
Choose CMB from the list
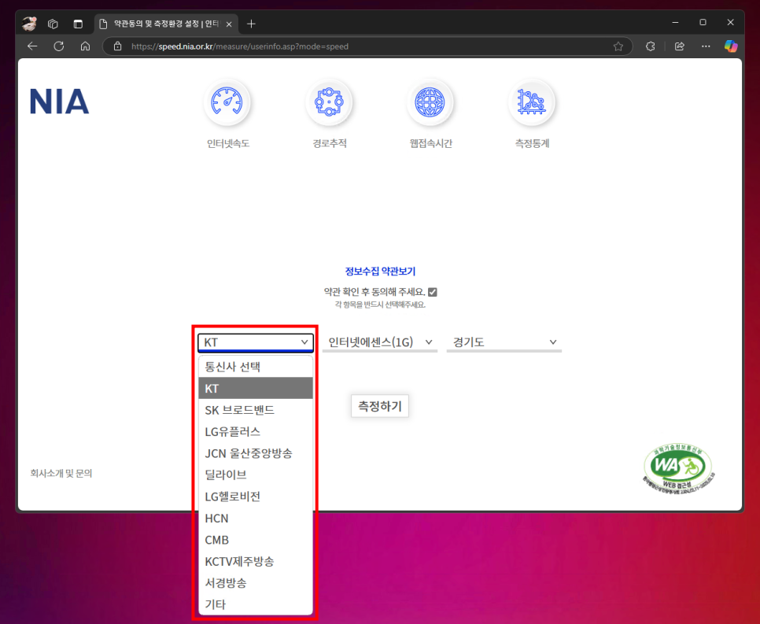256,540
